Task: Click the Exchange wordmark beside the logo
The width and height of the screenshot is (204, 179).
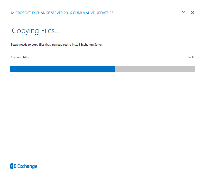Action: [x=27, y=166]
